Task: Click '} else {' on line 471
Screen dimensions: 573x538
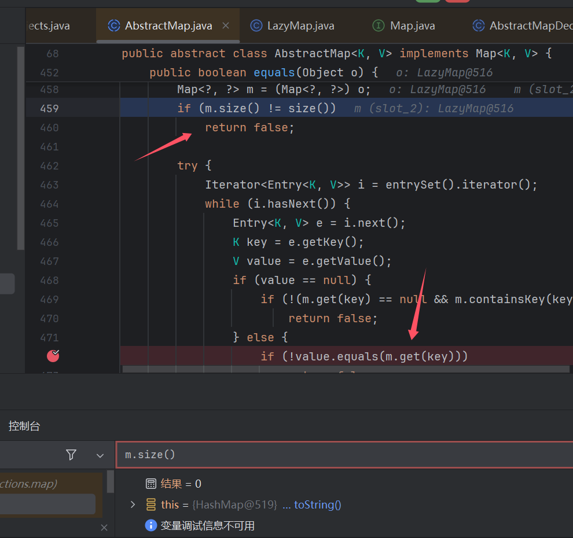Action: pos(260,337)
